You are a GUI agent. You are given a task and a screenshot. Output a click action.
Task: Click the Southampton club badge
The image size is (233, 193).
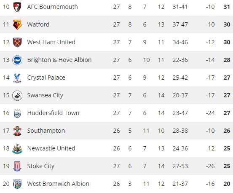(x=17, y=131)
